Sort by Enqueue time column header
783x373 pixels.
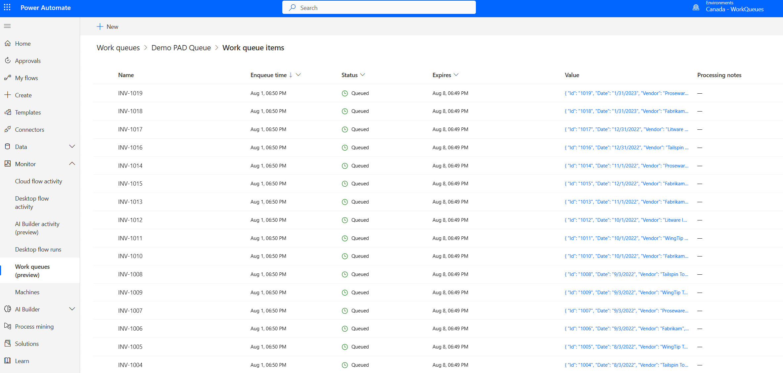(268, 75)
